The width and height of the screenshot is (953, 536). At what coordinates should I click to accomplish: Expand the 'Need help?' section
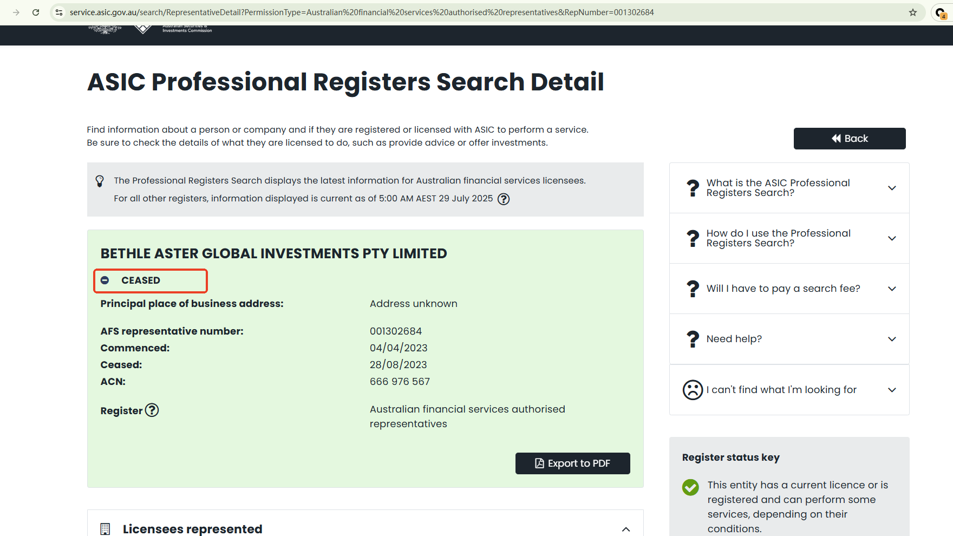pyautogui.click(x=892, y=339)
